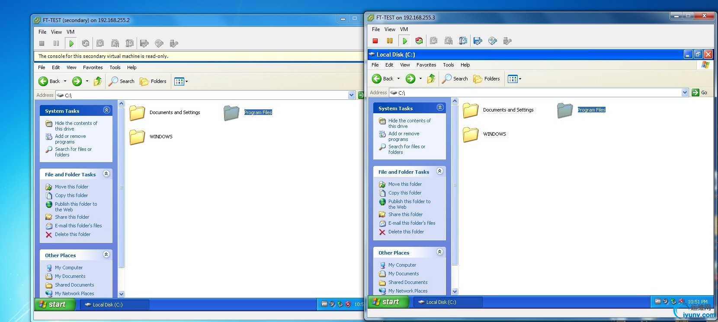The image size is (718, 322).
Task: Open Favorites menu in primary console Explorer
Action: coord(426,65)
